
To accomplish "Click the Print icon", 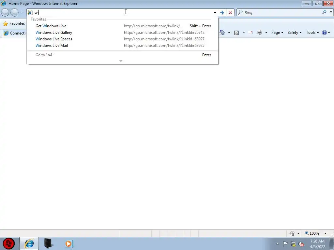I will (x=259, y=33).
